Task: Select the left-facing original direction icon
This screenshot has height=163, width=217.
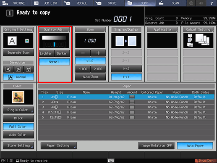Action: coord(8,69)
